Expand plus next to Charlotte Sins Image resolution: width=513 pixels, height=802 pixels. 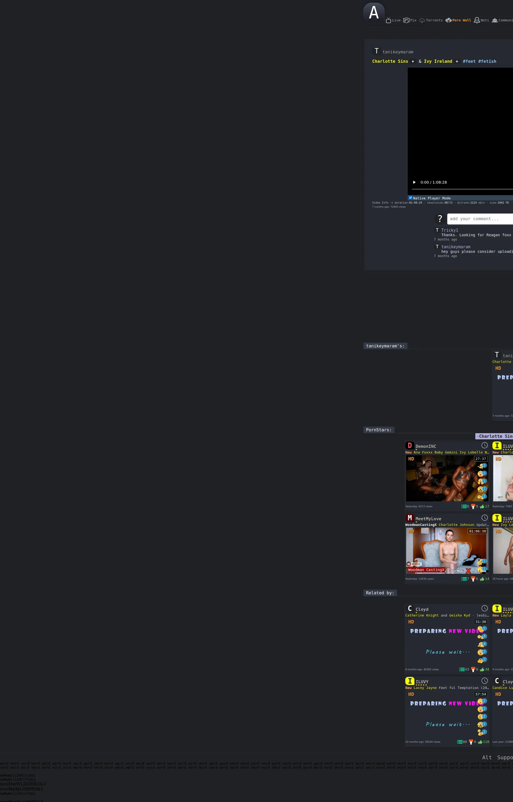[x=413, y=61]
